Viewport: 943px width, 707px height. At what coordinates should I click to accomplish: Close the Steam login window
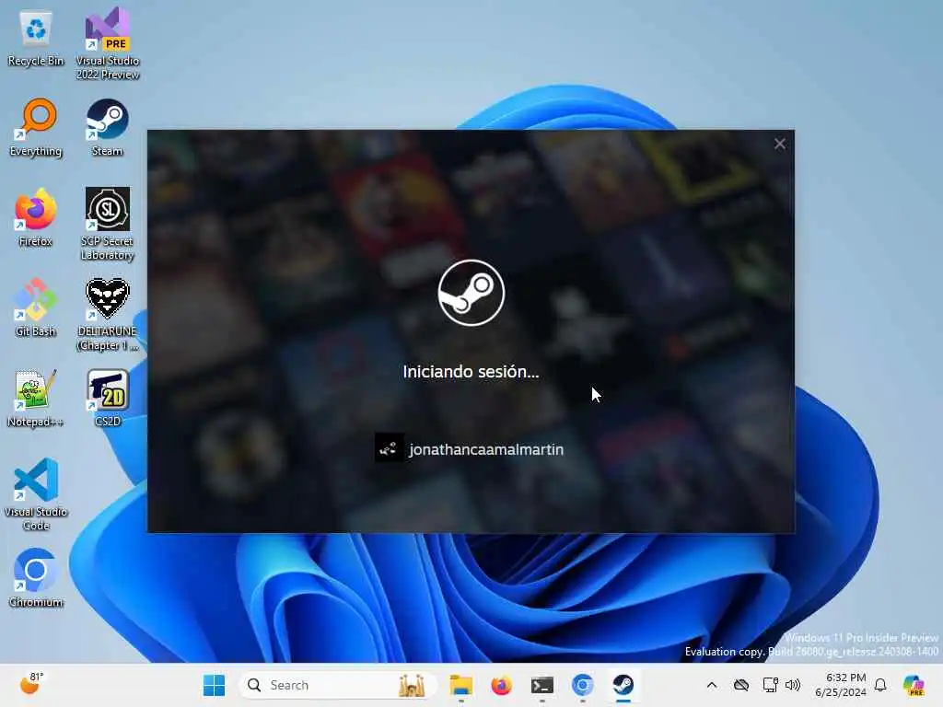(779, 144)
